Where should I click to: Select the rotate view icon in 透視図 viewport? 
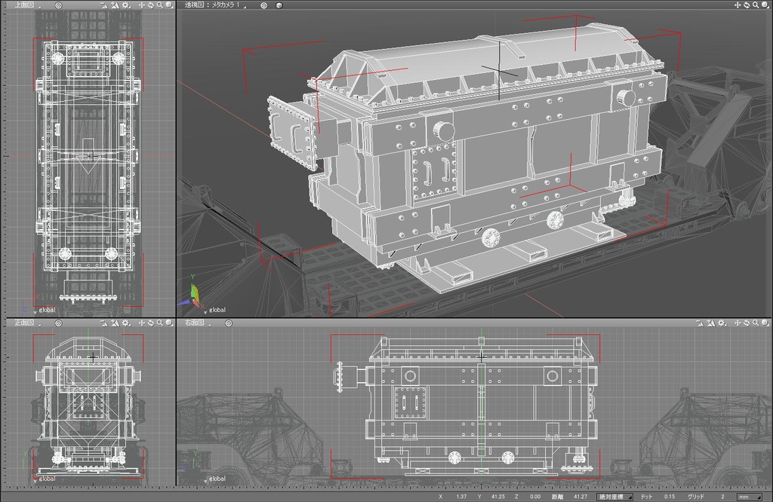pyautogui.click(x=747, y=5)
